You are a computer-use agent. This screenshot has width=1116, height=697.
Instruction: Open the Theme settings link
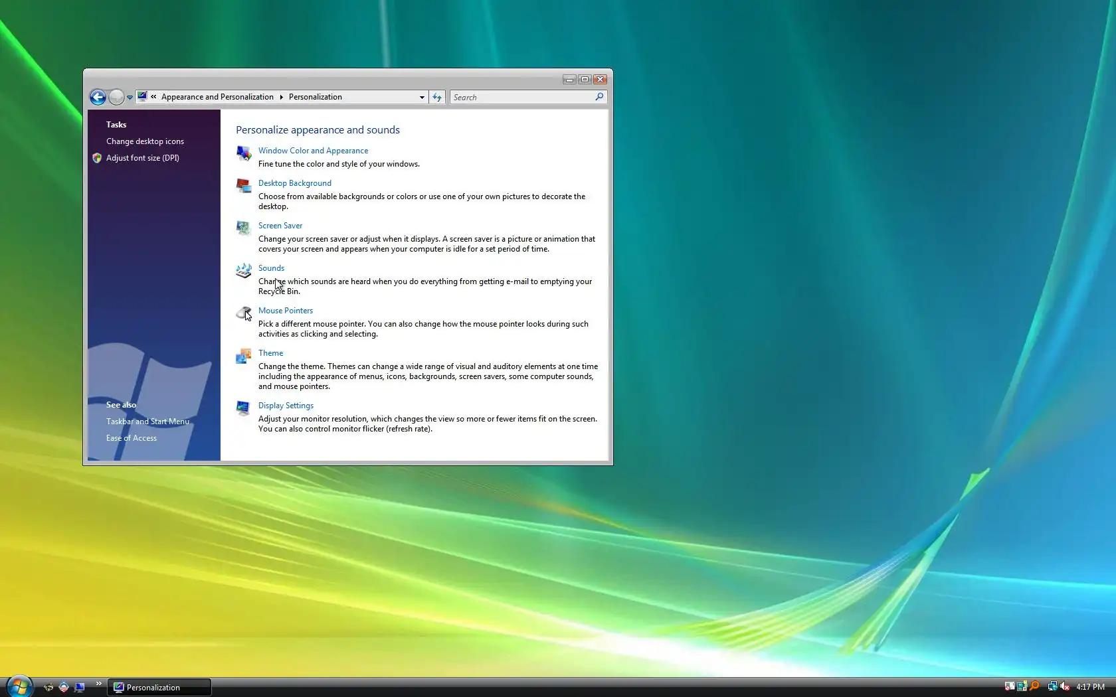[270, 353]
